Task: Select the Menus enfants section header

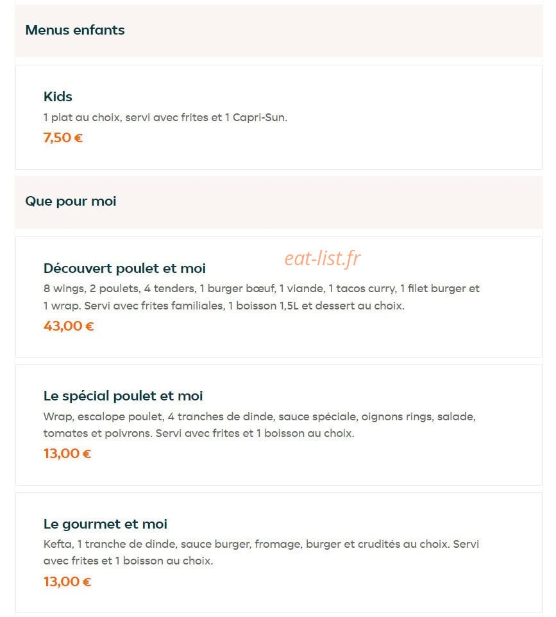Action: pyautogui.click(x=75, y=30)
